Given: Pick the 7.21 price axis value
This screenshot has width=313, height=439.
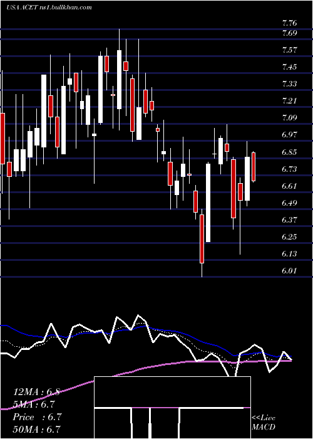Looking at the screenshot, I should 289,101.
